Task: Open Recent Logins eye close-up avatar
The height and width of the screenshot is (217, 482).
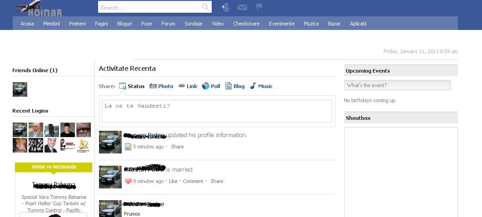Action: (x=83, y=130)
